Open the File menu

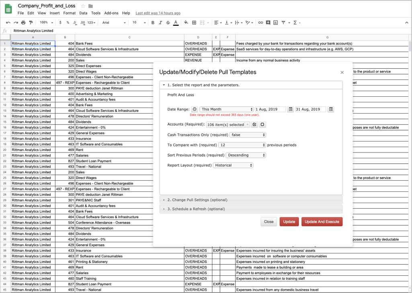(20, 13)
